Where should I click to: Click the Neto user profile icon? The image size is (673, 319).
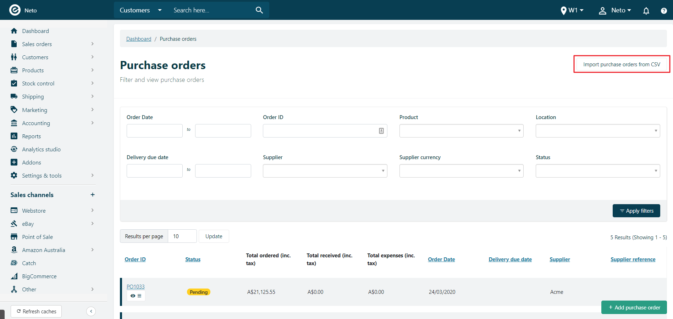point(602,11)
